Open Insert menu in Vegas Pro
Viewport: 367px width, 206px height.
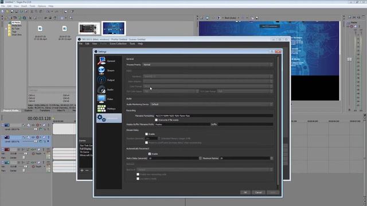24,6
